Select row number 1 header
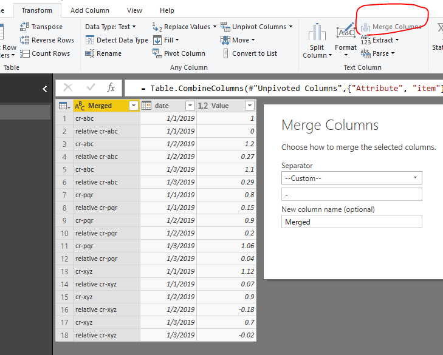 64,118
